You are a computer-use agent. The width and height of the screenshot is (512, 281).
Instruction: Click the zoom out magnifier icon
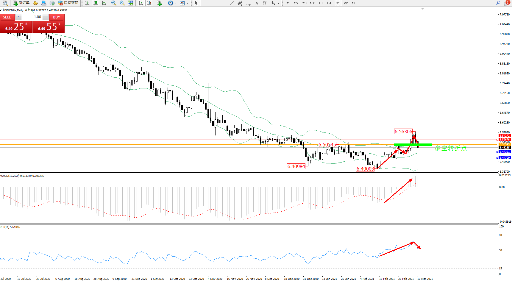pyautogui.click(x=122, y=3)
